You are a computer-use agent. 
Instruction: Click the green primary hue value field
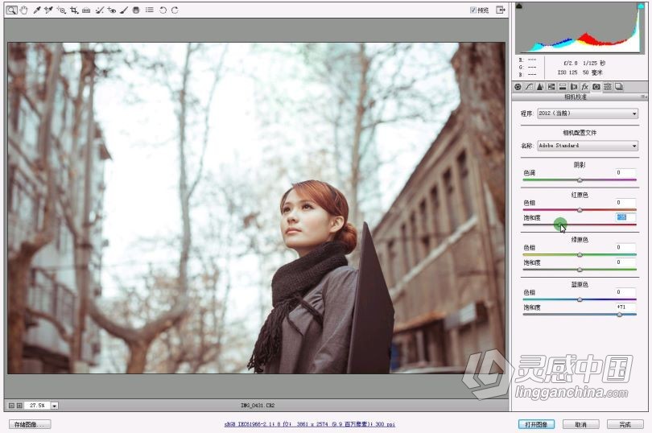pos(625,248)
